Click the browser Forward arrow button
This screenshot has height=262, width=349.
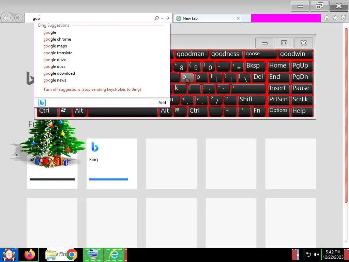[x=19, y=18]
